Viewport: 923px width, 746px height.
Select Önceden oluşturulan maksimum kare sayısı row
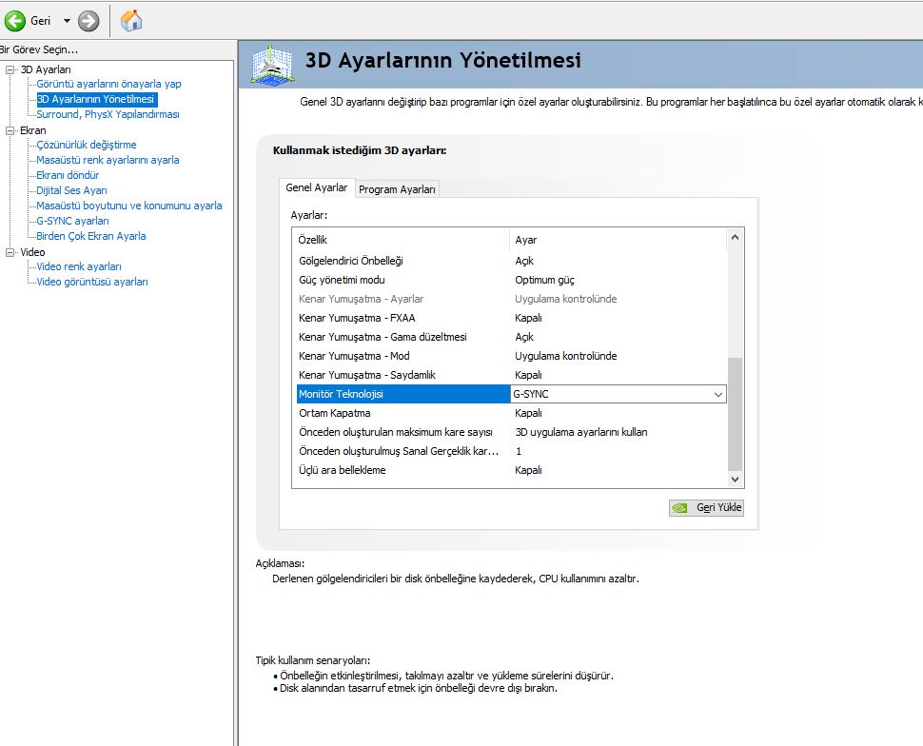510,432
